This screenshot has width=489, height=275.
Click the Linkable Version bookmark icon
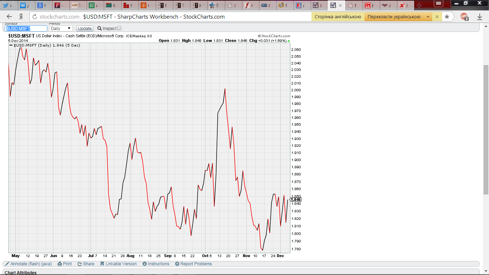click(x=102, y=264)
